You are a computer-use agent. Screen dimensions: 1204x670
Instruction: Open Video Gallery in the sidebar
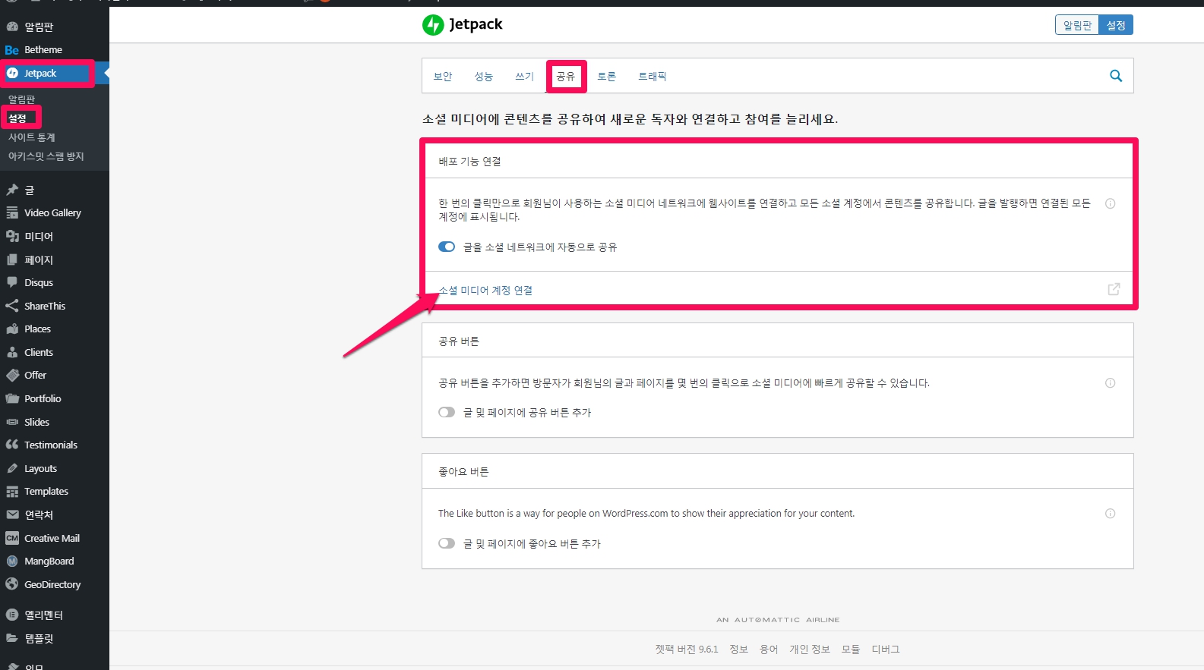pyautogui.click(x=52, y=213)
